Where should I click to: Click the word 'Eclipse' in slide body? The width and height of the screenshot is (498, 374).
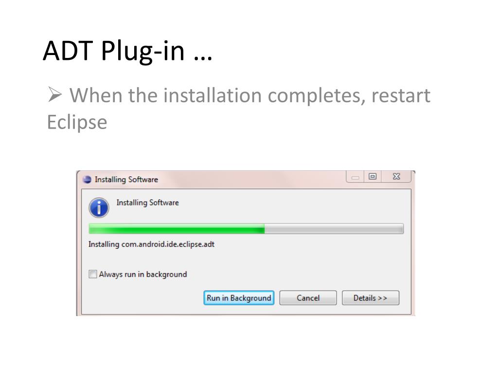pos(77,122)
